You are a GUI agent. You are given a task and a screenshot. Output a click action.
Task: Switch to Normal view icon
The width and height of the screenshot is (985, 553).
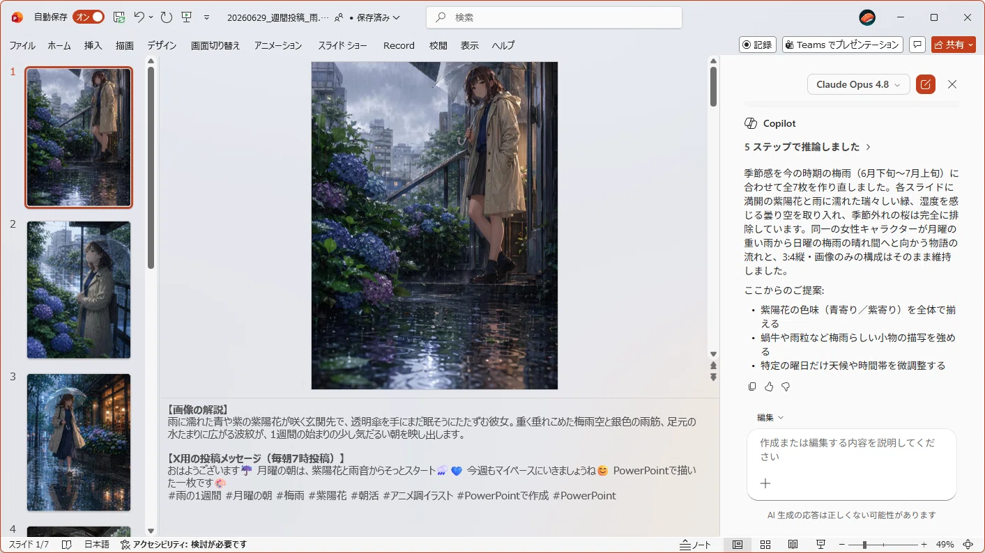point(738,545)
